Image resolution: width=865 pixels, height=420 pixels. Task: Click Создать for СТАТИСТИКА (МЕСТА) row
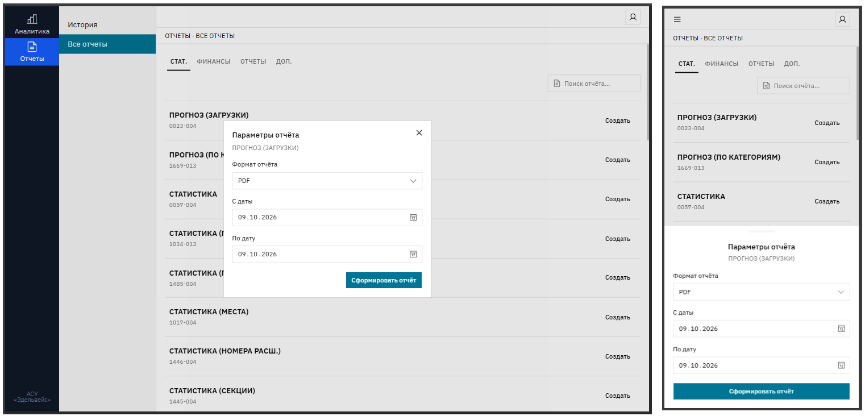[618, 317]
